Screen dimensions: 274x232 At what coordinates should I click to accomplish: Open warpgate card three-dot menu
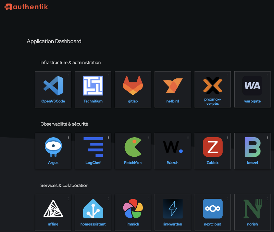[267, 76]
